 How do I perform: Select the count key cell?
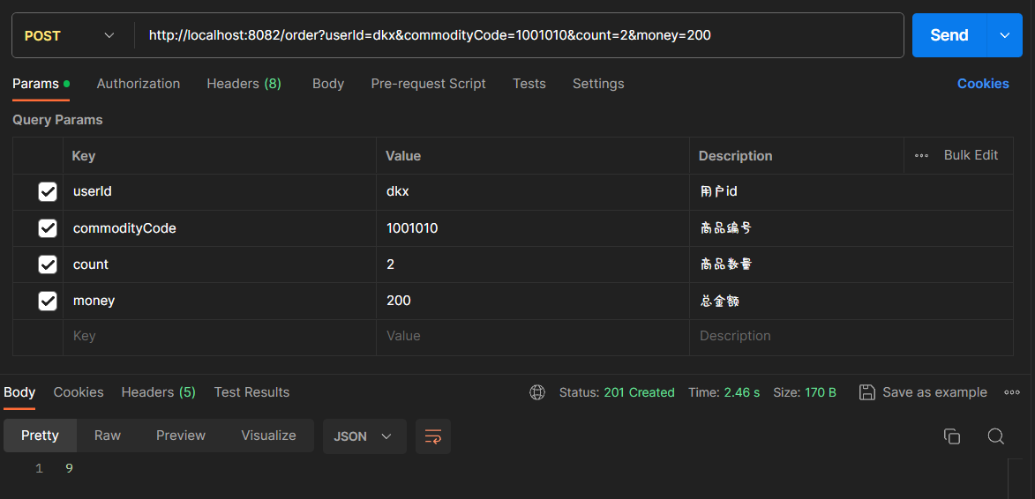[220, 264]
